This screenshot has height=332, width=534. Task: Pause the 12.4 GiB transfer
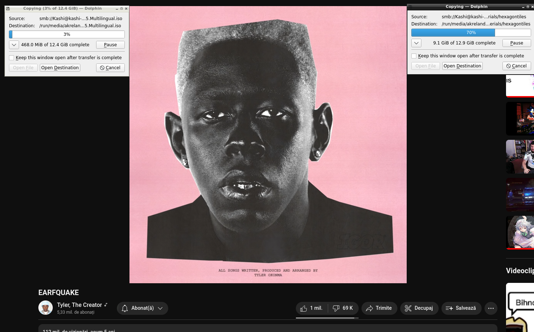110,45
